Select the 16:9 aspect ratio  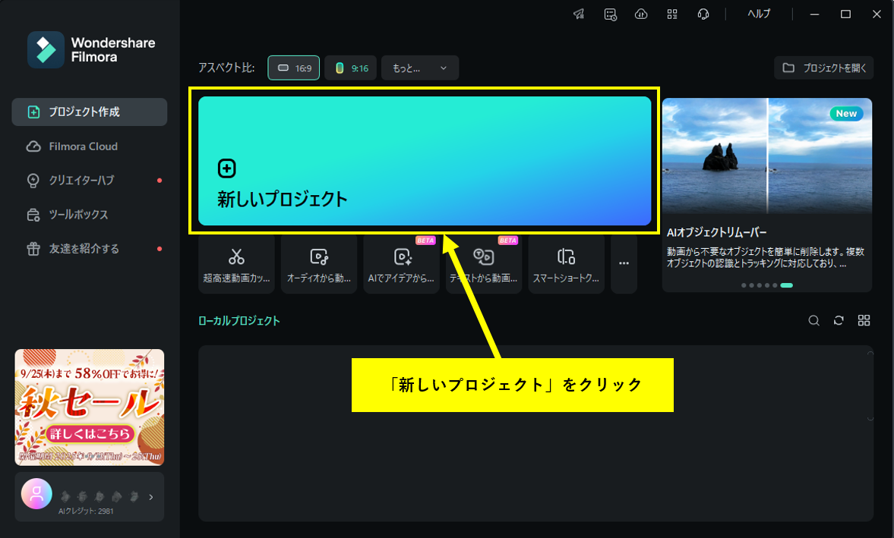[x=293, y=68]
